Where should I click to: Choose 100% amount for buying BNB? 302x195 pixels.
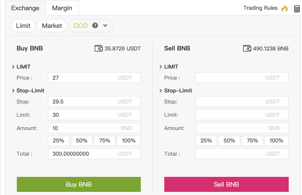(x=128, y=140)
